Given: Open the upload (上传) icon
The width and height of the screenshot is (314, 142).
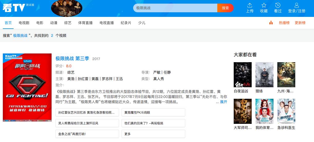Looking at the screenshot, I should [250, 5].
